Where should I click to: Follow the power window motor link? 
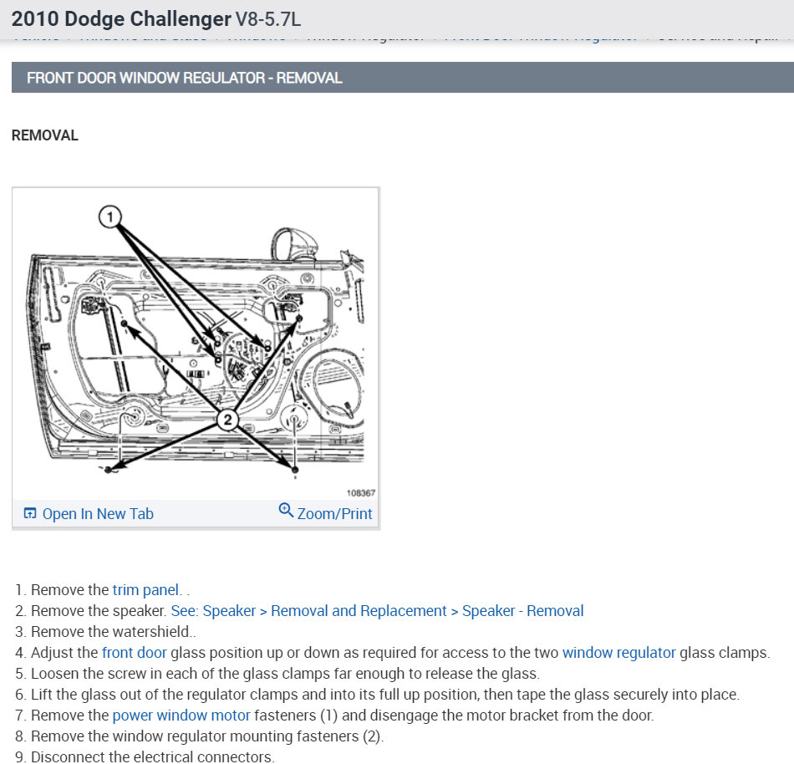pyautogui.click(x=181, y=716)
